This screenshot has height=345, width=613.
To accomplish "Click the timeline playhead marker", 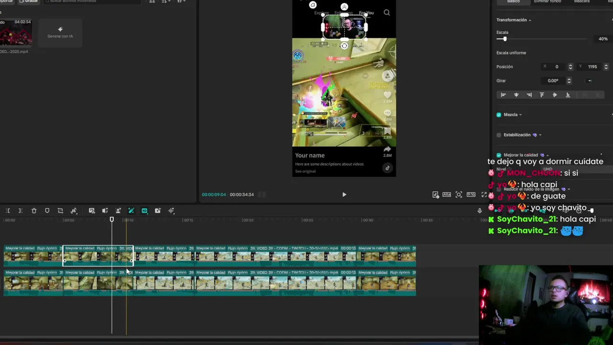I will (x=112, y=219).
